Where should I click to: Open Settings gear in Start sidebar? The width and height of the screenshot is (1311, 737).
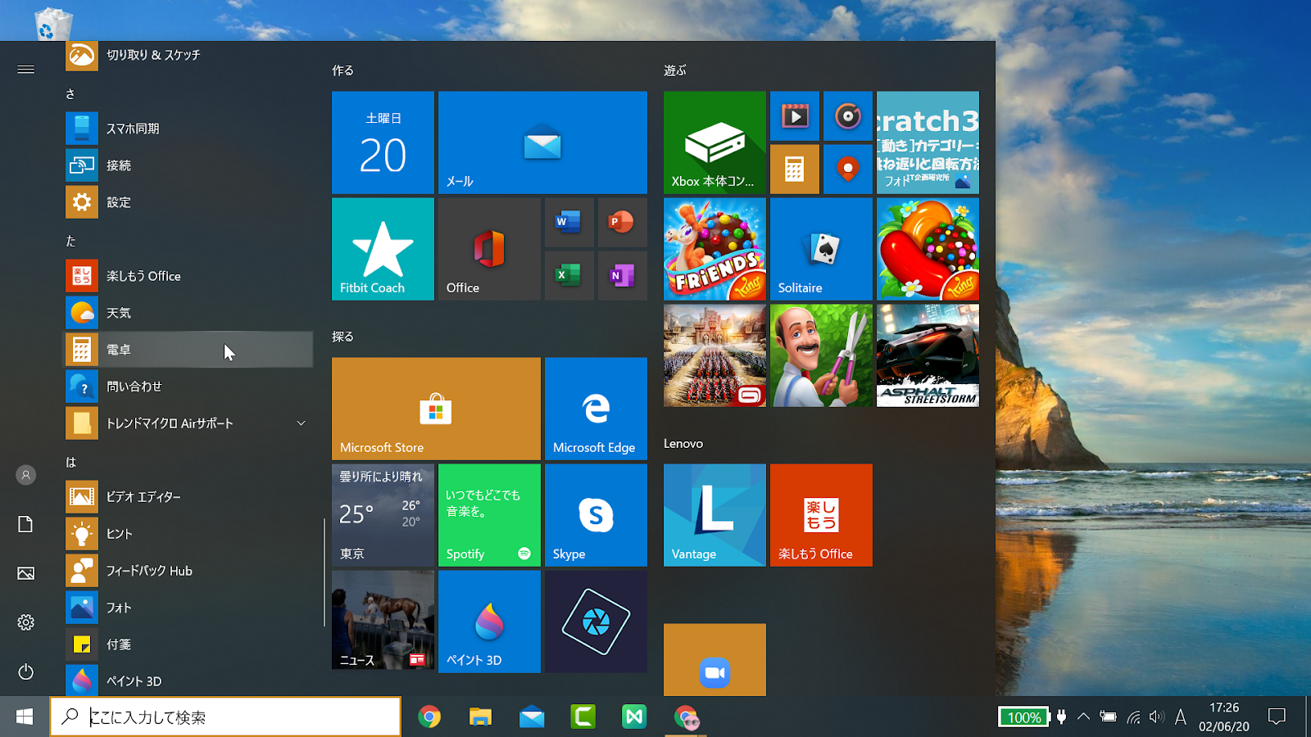coord(26,622)
